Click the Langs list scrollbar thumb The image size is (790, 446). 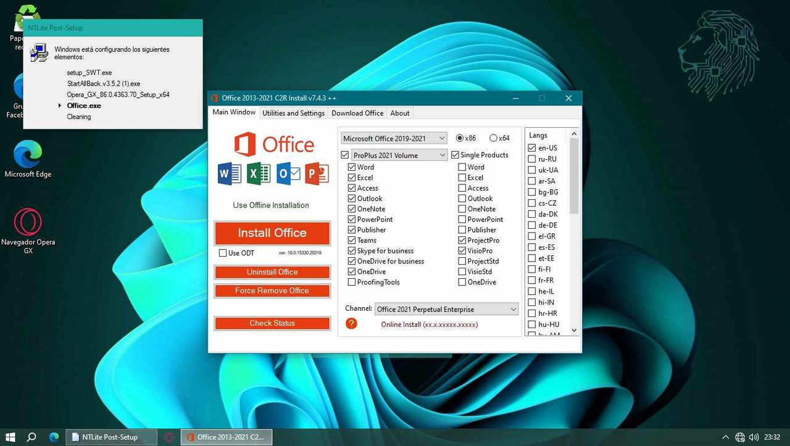pos(574,176)
